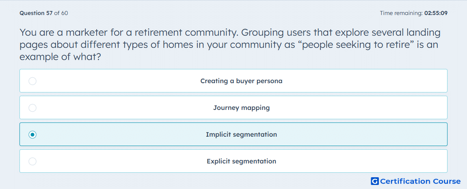The height and width of the screenshot is (189, 467).
Task: Click the 02:55:09 countdown timer
Action: pyautogui.click(x=436, y=13)
